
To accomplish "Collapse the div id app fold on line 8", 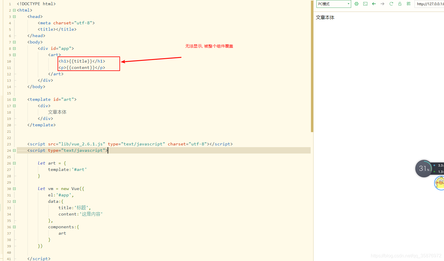I will pyautogui.click(x=14, y=48).
